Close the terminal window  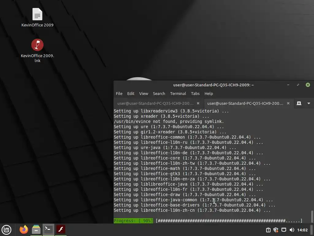tap(308, 85)
